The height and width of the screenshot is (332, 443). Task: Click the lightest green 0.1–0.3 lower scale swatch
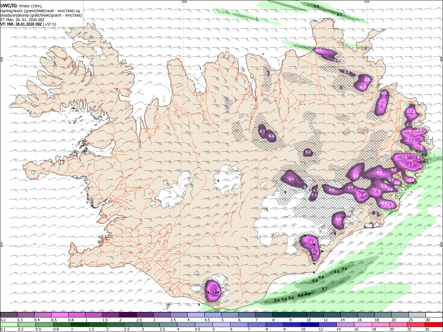[x=9, y=324]
